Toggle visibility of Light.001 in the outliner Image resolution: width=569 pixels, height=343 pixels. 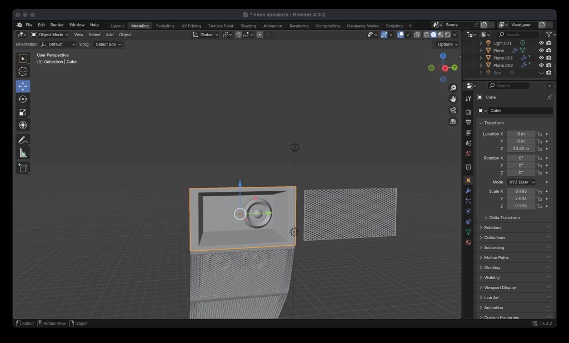[x=541, y=43]
